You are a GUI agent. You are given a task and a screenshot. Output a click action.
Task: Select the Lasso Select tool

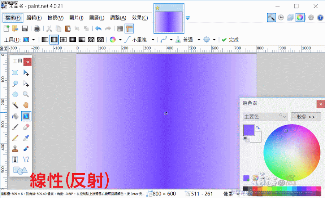[x=15, y=84]
